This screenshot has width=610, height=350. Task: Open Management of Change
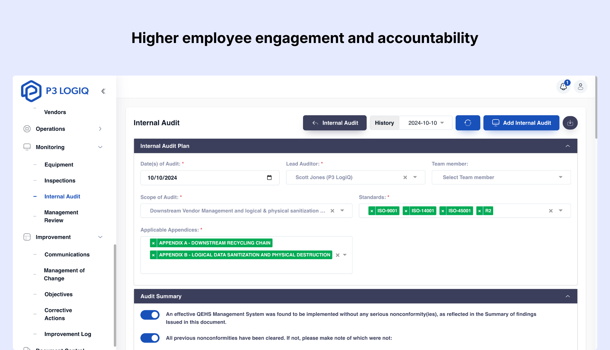tap(64, 274)
